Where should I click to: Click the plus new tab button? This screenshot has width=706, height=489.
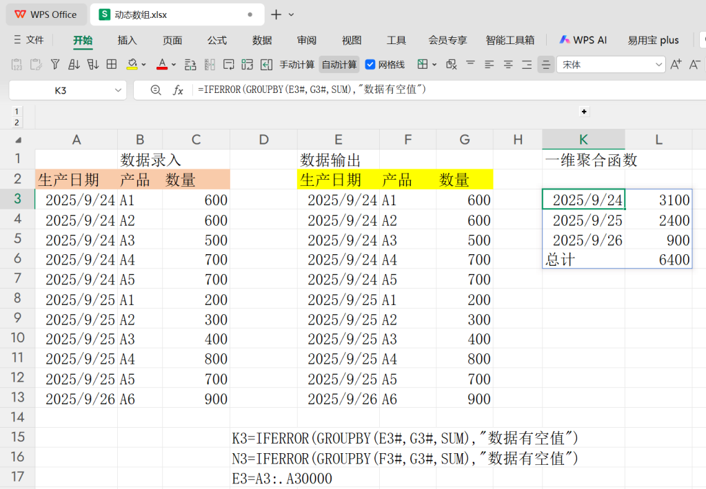click(x=276, y=14)
